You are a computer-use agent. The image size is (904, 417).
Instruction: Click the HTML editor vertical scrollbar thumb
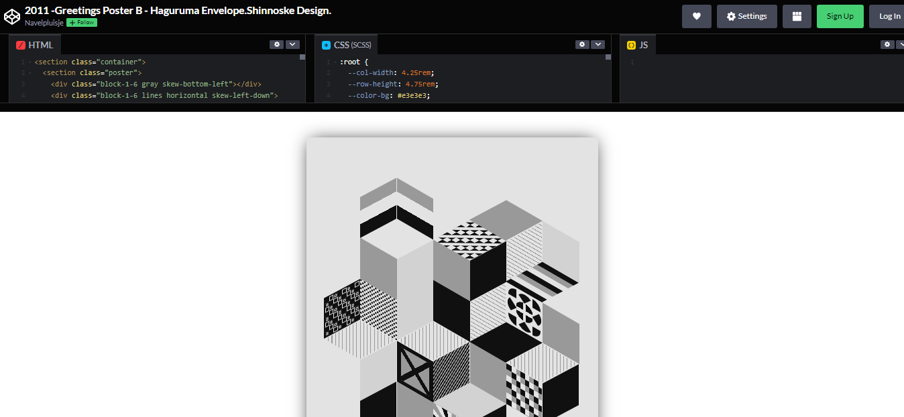click(302, 57)
